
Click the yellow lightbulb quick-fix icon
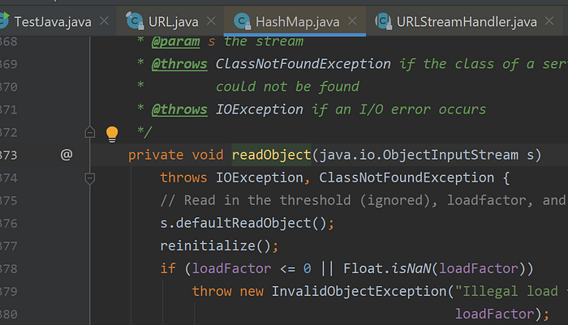coord(112,134)
